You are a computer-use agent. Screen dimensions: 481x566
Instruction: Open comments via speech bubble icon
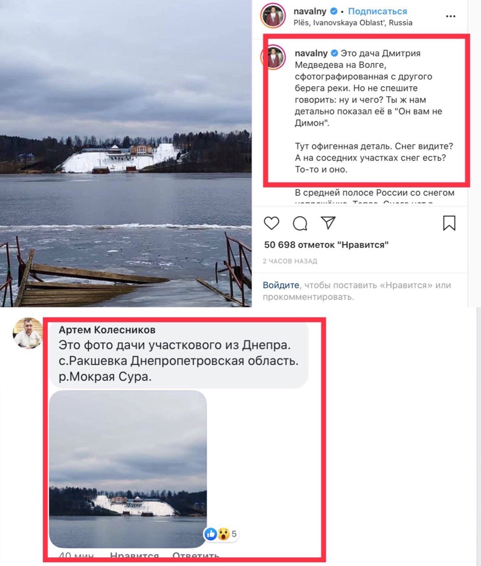[300, 223]
